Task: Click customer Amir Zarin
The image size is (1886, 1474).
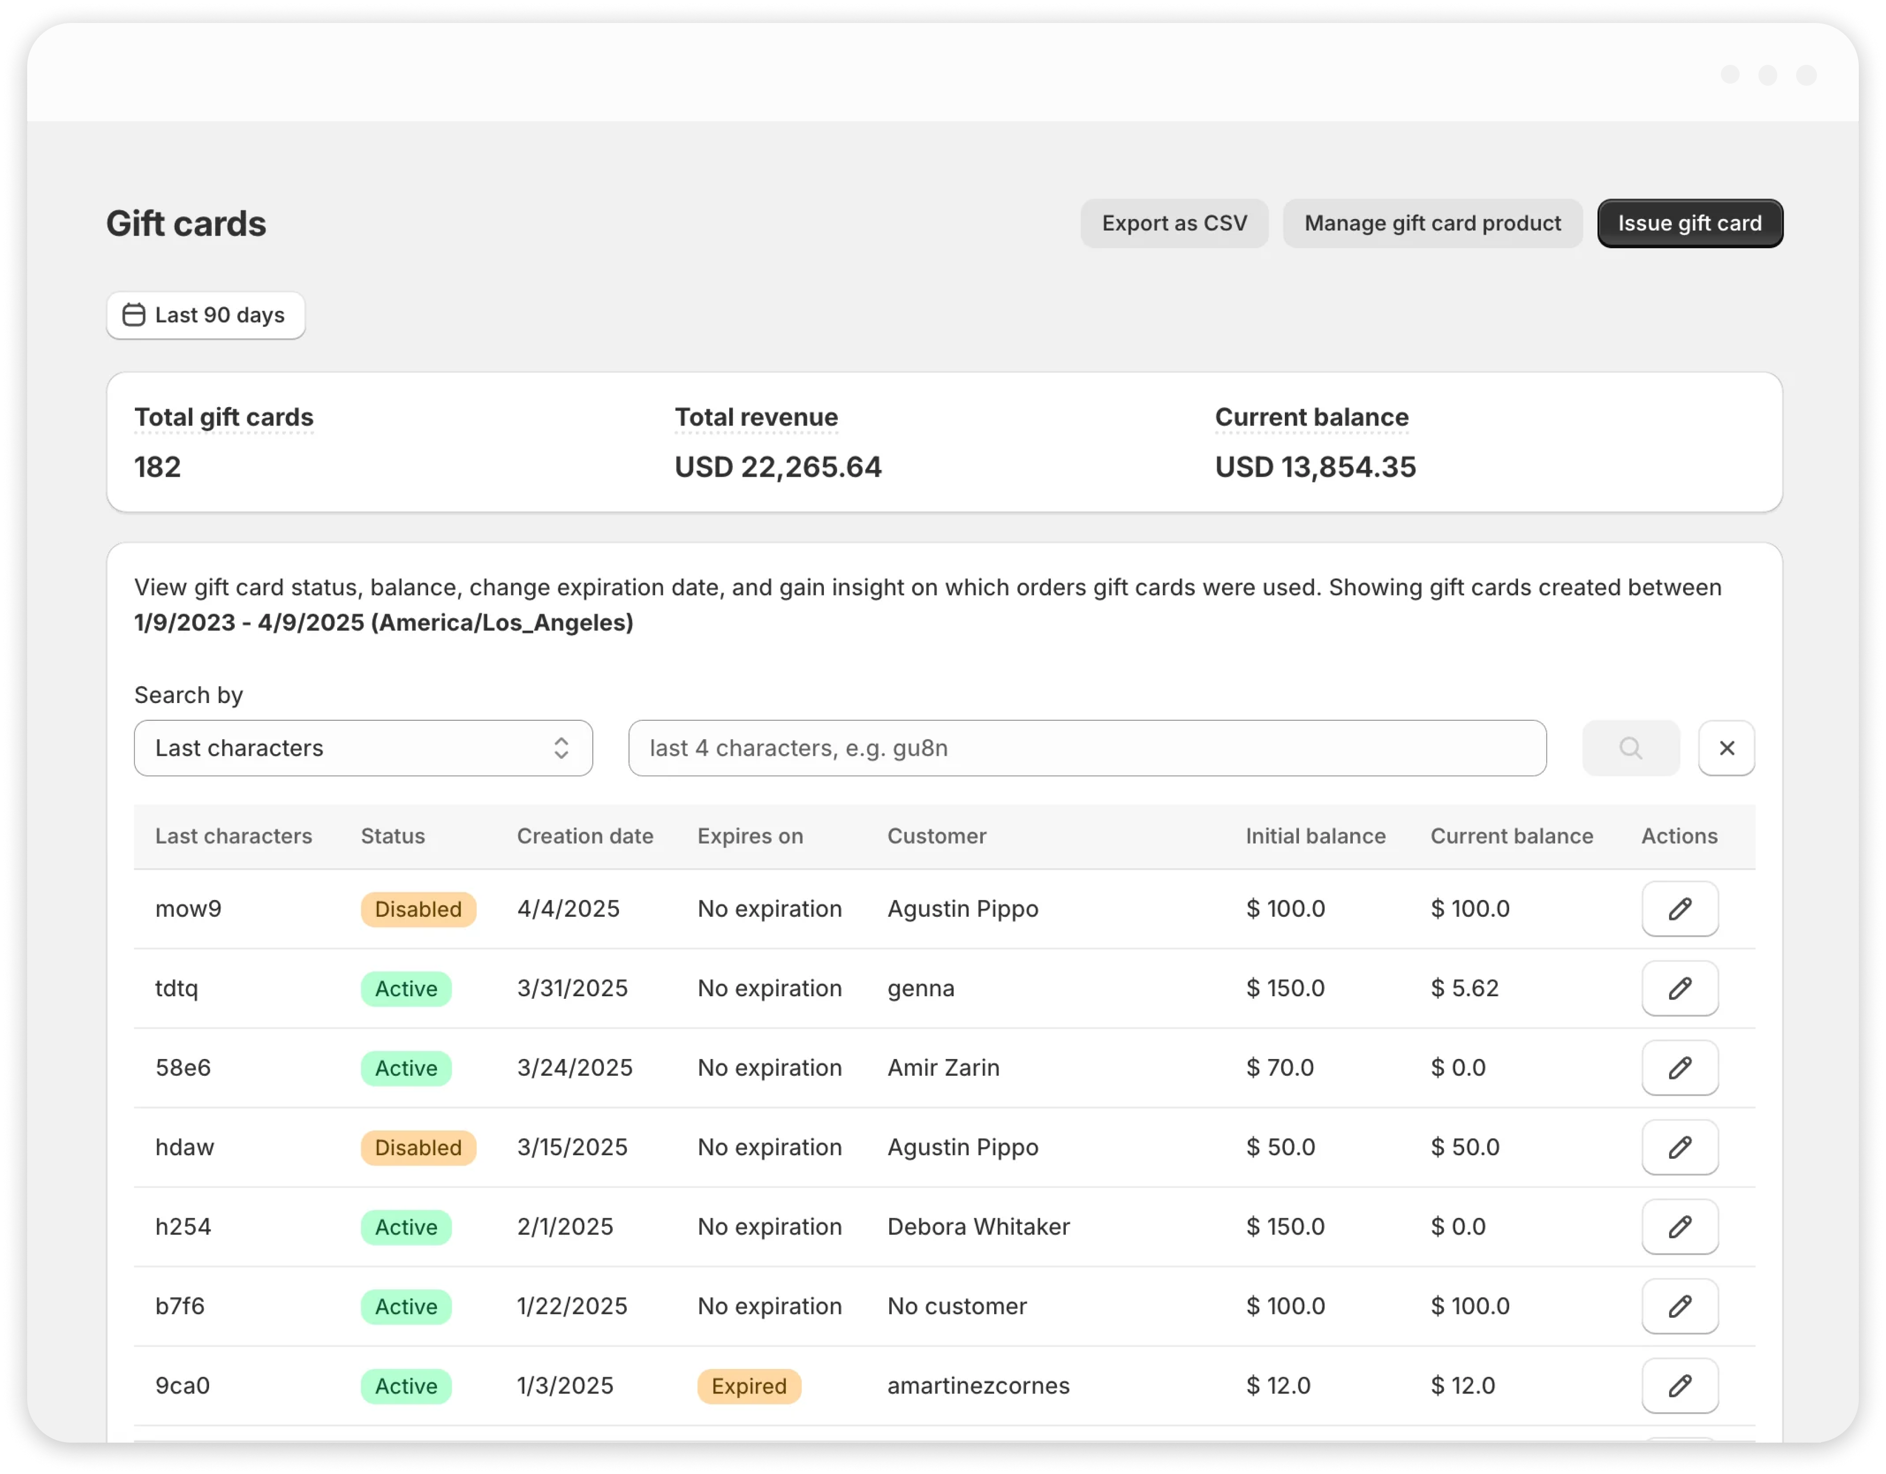Action: coord(943,1067)
